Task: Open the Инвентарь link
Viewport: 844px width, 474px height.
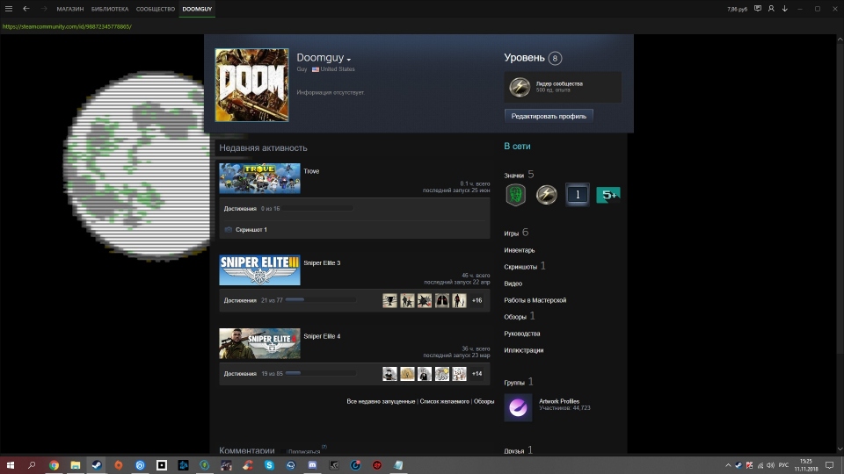Action: tap(520, 250)
